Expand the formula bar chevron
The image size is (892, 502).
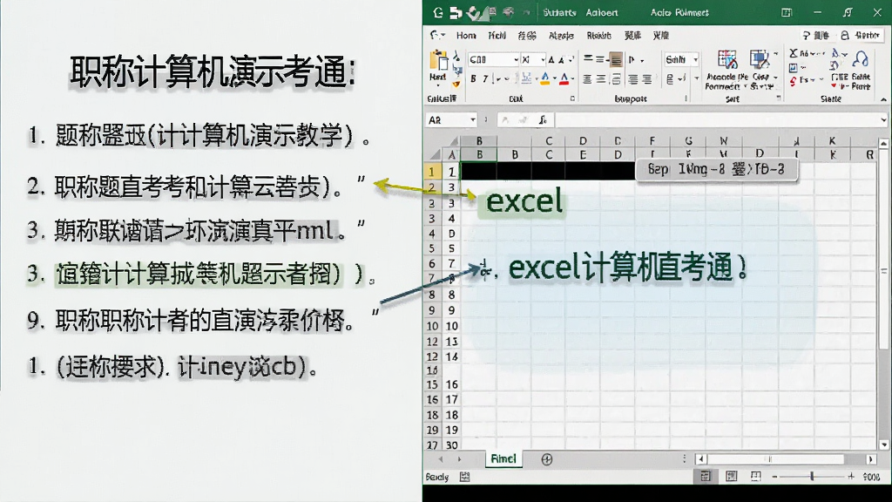(883, 119)
